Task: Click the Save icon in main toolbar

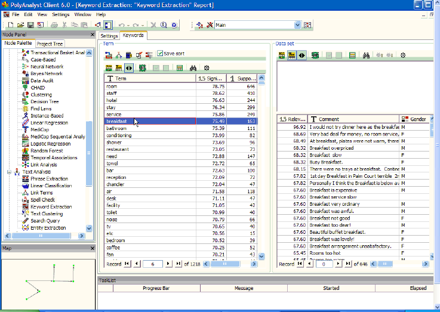Action: pyautogui.click(x=30, y=25)
